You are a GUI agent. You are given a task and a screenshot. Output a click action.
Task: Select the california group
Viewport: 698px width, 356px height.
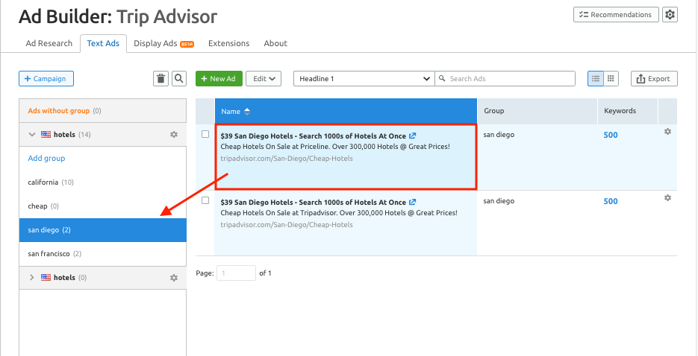[103, 182]
